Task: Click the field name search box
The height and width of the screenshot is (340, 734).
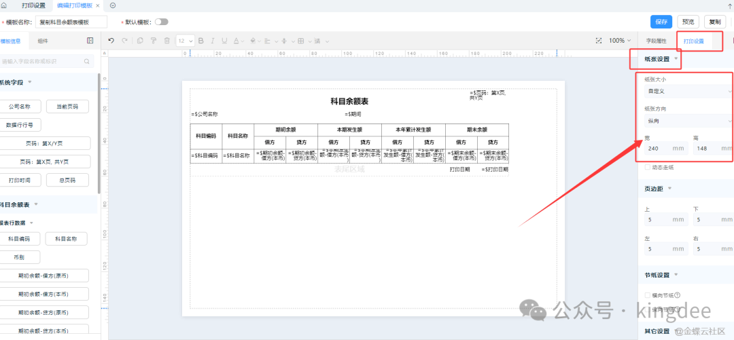Action: 46,61
